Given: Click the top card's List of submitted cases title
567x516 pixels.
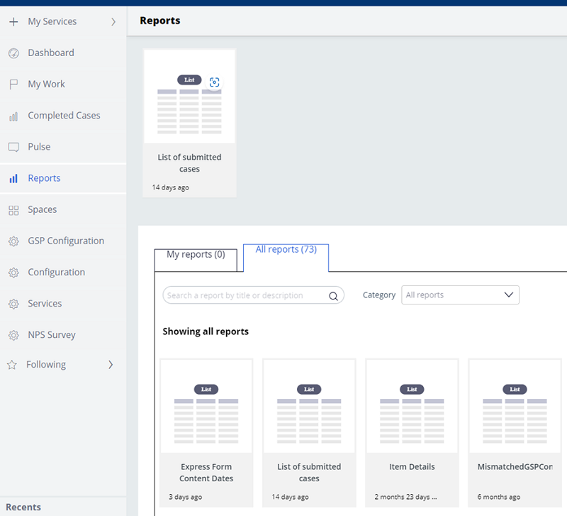Looking at the screenshot, I should click(189, 163).
